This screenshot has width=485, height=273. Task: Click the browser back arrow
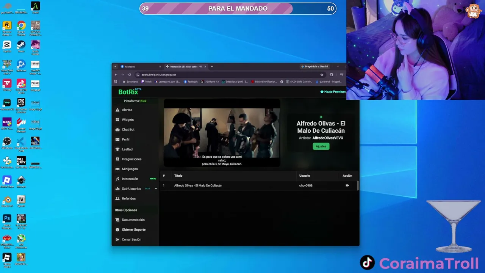click(x=116, y=75)
